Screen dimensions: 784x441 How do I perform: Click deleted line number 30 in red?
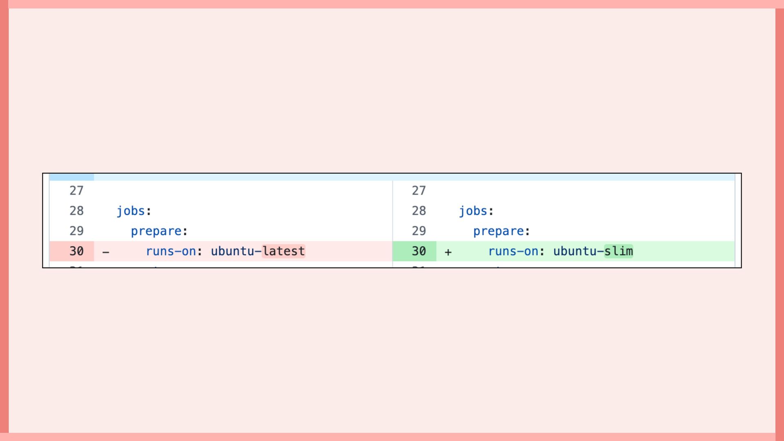(76, 251)
